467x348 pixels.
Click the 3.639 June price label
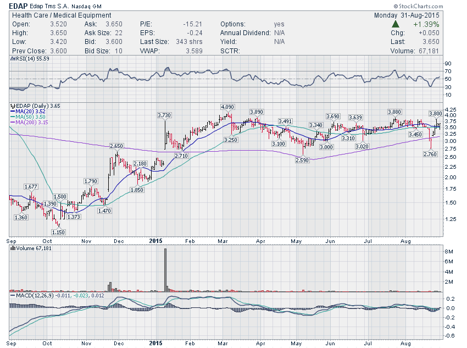tap(355, 118)
